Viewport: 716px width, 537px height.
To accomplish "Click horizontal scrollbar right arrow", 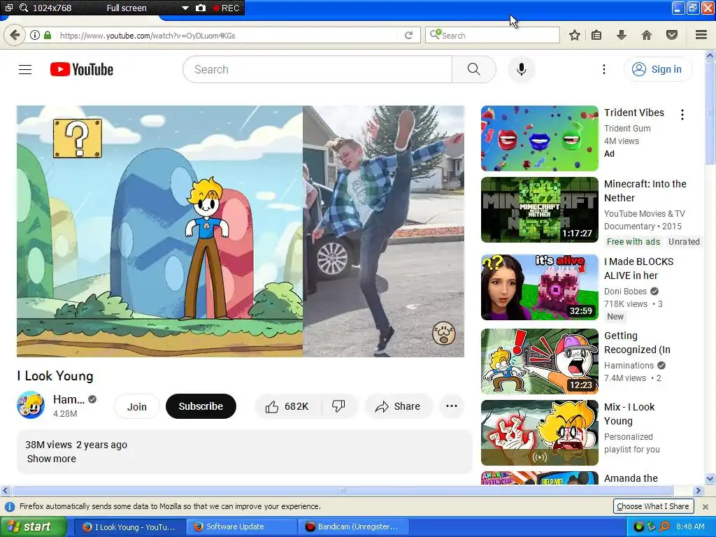I will pyautogui.click(x=698, y=490).
